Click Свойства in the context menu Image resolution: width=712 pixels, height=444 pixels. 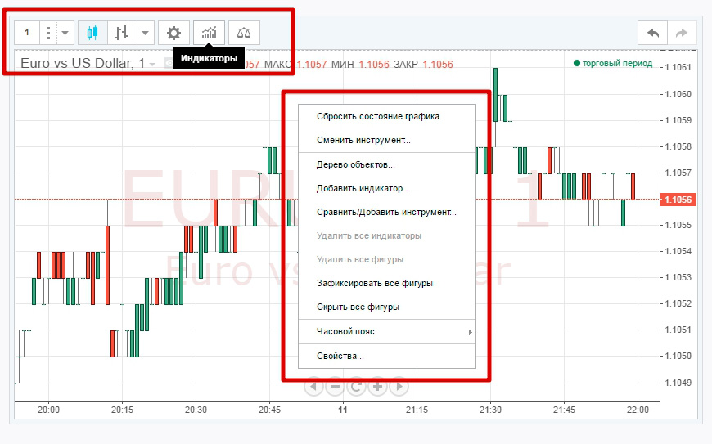pyautogui.click(x=340, y=356)
